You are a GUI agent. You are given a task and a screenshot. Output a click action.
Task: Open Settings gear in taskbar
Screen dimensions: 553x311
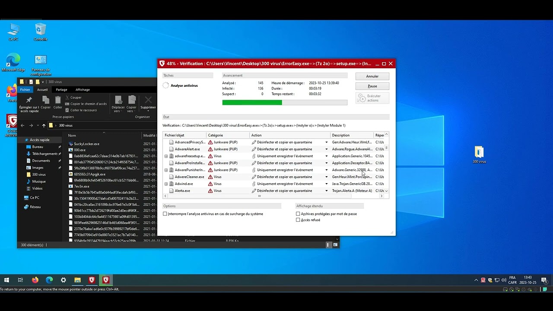pos(64,280)
